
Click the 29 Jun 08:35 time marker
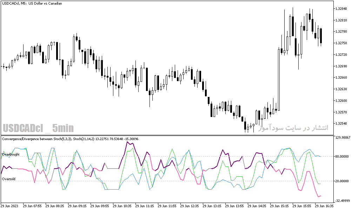click(x=54, y=206)
